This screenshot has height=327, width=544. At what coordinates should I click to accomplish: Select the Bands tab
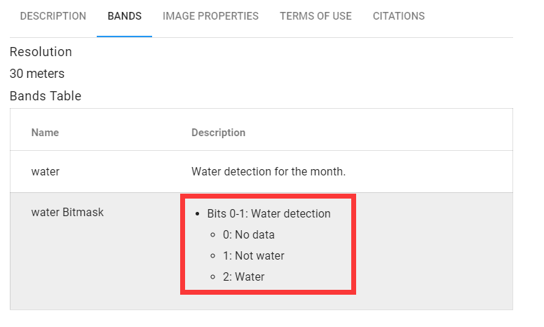pyautogui.click(x=125, y=16)
